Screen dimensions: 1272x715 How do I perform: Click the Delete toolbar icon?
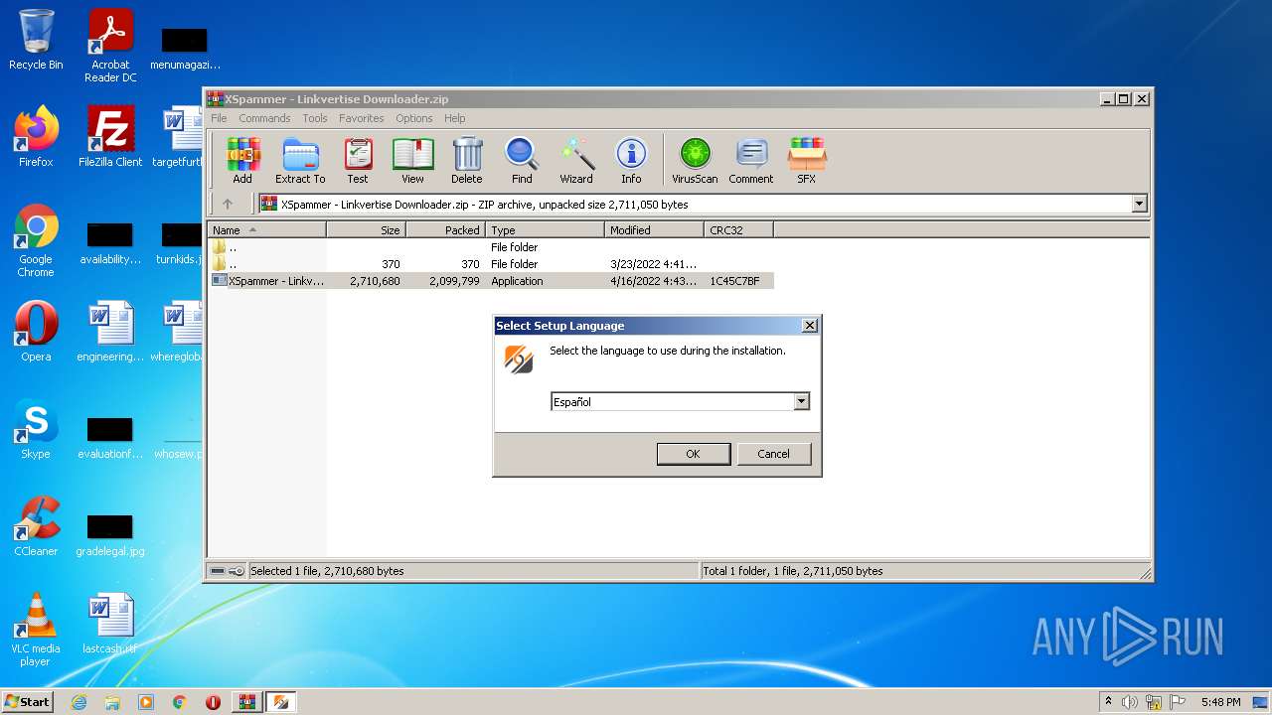click(x=466, y=161)
